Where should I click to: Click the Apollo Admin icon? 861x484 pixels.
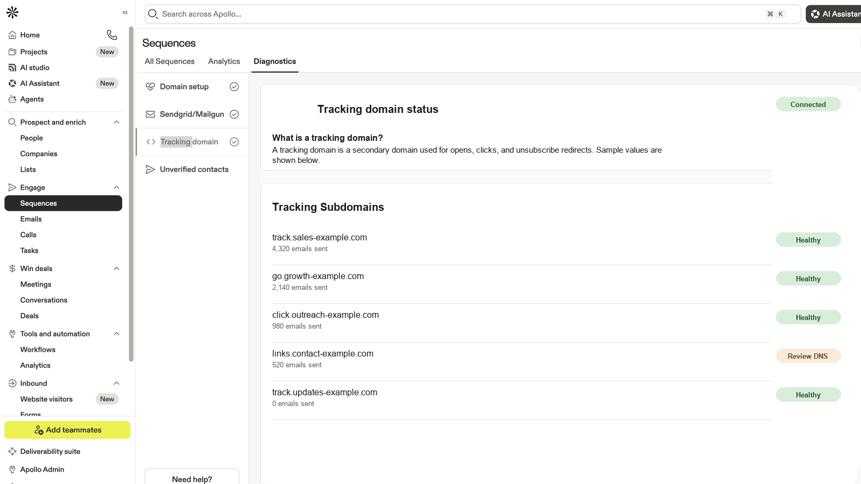[12, 469]
